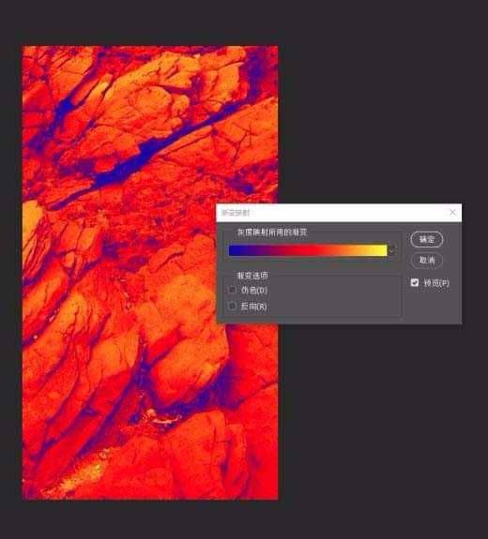Toggle the 预览(P) preview checkbox
The width and height of the screenshot is (488, 539).
coord(415,282)
